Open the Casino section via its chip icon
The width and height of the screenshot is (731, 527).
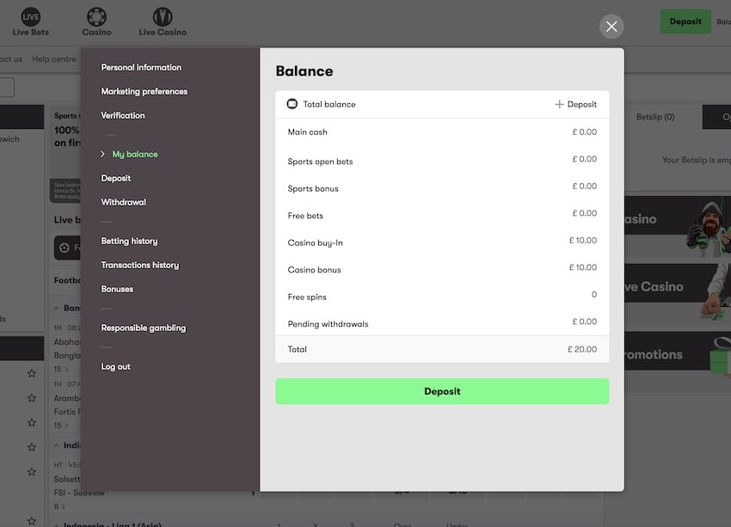point(95,18)
